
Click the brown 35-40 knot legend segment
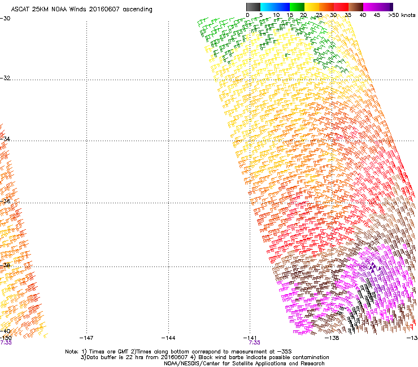click(356, 7)
